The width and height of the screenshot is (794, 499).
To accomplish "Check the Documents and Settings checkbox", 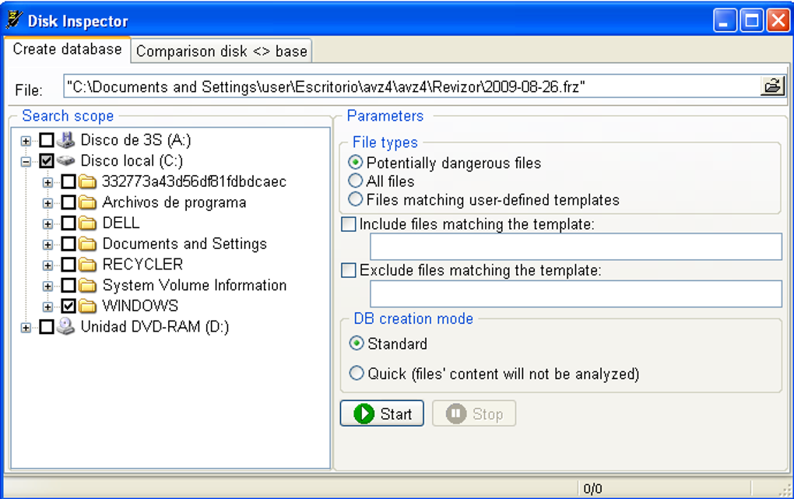I will coord(69,244).
